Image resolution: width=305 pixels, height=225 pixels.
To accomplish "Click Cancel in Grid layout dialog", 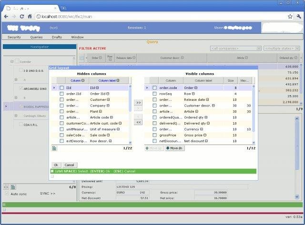I will click(69, 165).
